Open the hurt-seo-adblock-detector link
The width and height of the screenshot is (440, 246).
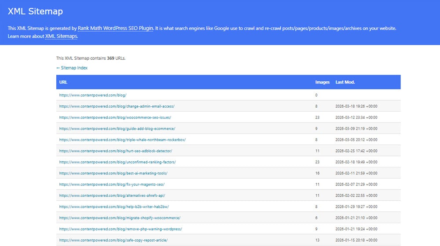tap(116, 151)
